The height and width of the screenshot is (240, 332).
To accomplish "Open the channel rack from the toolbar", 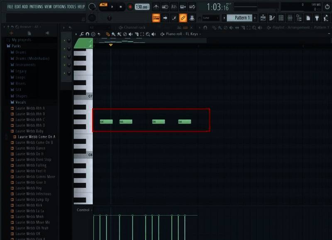I will 281,18.
